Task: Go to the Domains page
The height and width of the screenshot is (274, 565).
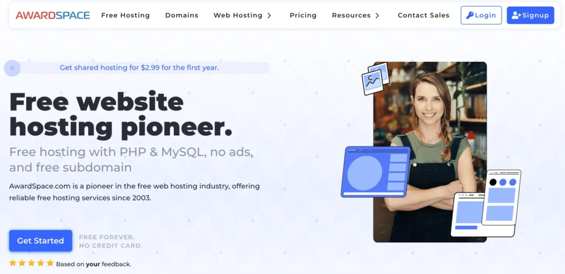Action: pyautogui.click(x=182, y=15)
